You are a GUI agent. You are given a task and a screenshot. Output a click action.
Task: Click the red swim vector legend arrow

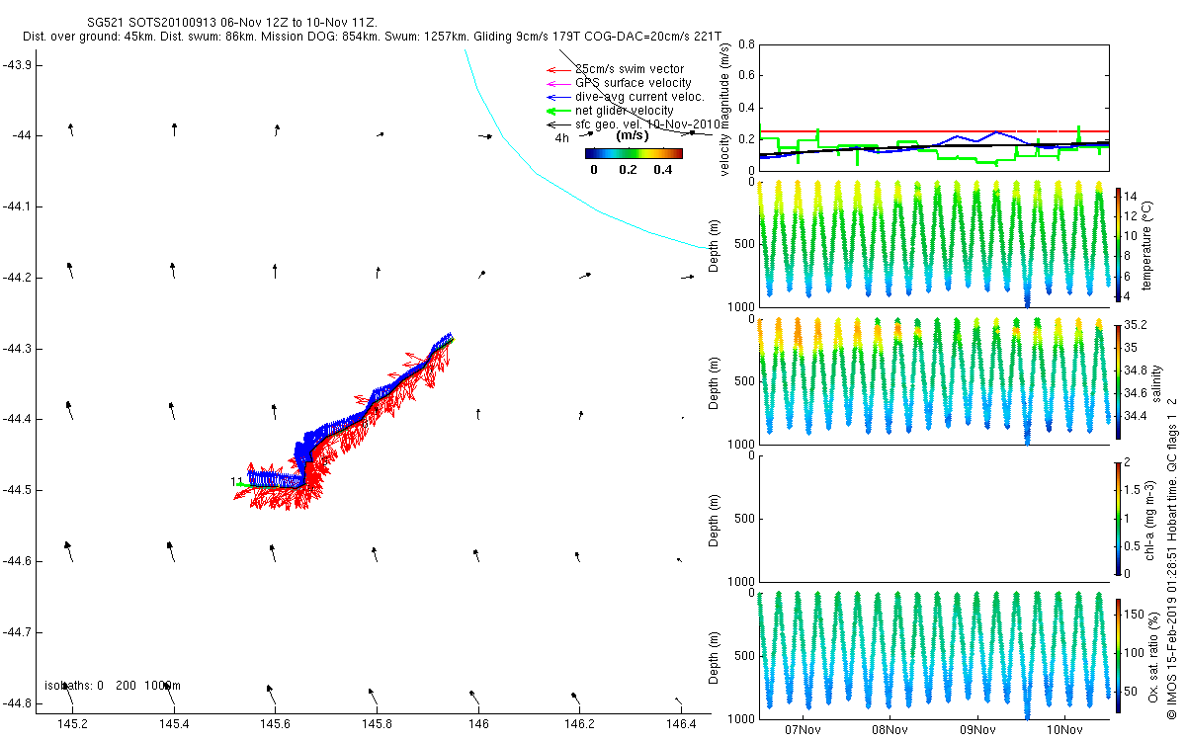pyautogui.click(x=557, y=69)
